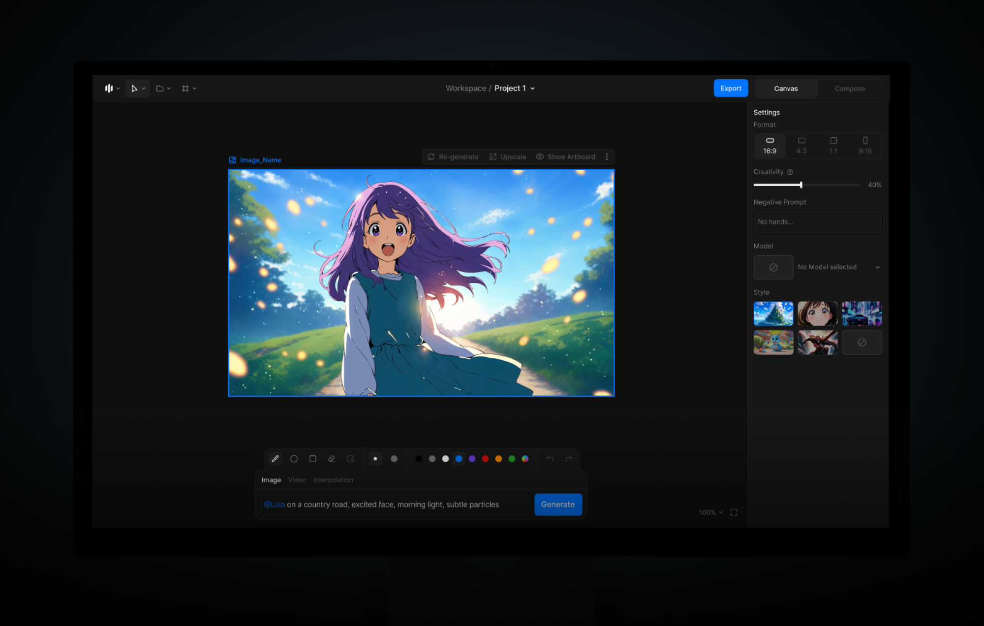Pick the red color swatch
The image size is (984, 626).
(485, 459)
